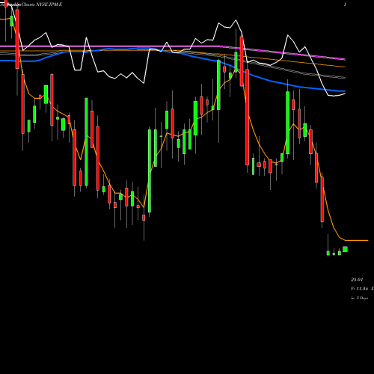The height and width of the screenshot is (374, 374).
Task: Click the '25.01' price value
Action: tap(357, 280)
